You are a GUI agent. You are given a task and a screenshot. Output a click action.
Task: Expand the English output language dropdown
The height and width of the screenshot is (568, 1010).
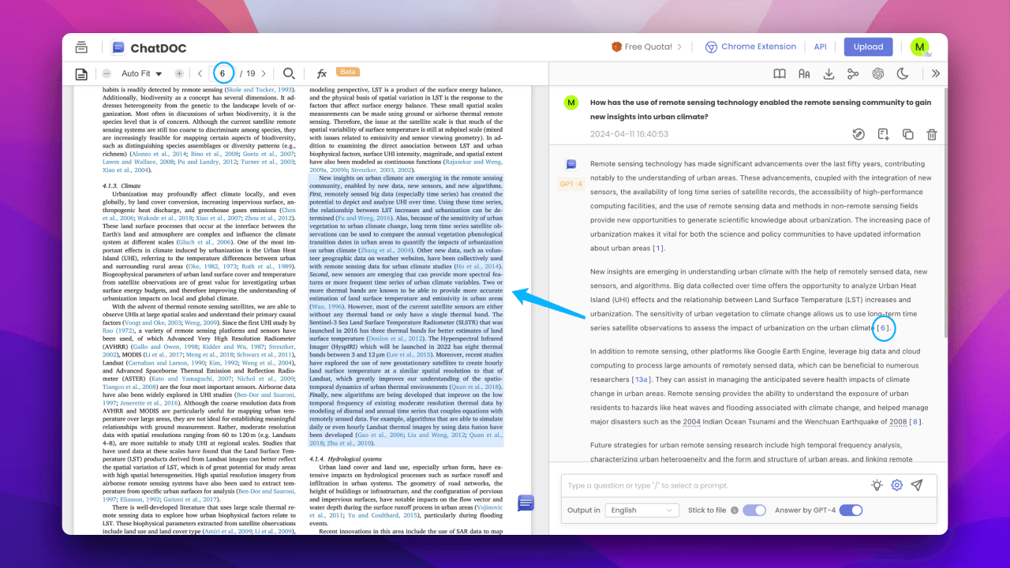click(642, 510)
